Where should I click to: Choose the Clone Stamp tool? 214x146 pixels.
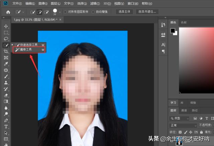coord(6,83)
